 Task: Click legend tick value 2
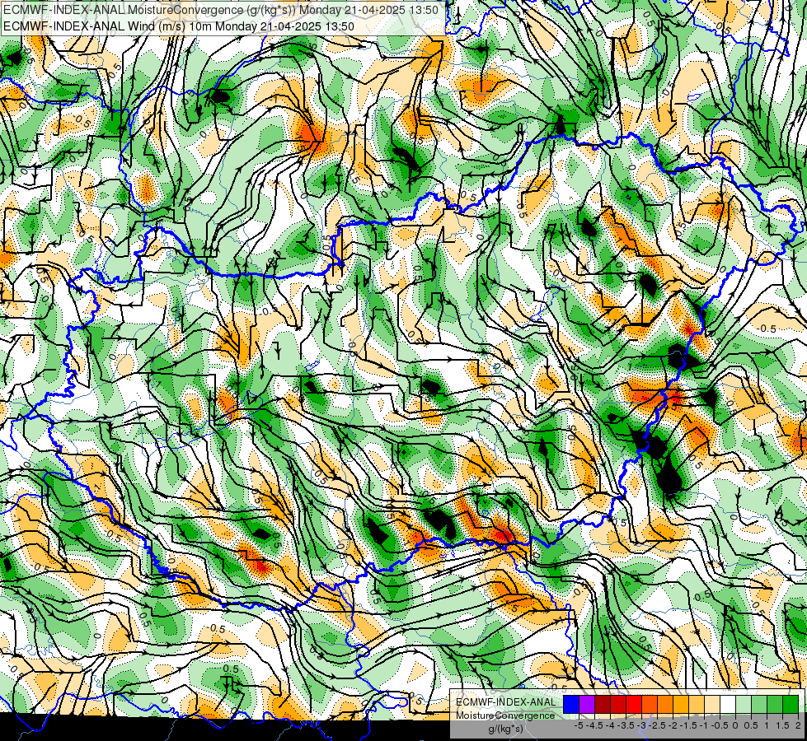coord(798,725)
